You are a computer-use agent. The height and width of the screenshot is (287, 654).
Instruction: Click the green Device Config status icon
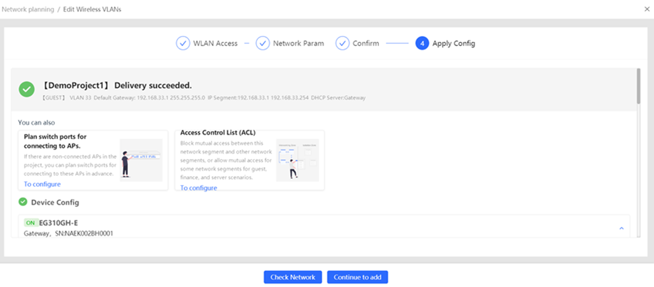pos(23,202)
